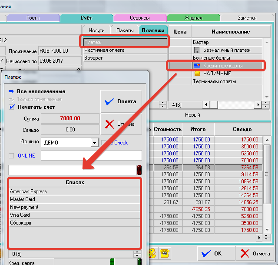
Task: Click the gold coins icon beside НАЛИЧНЫЕ
Action: [x=196, y=74]
